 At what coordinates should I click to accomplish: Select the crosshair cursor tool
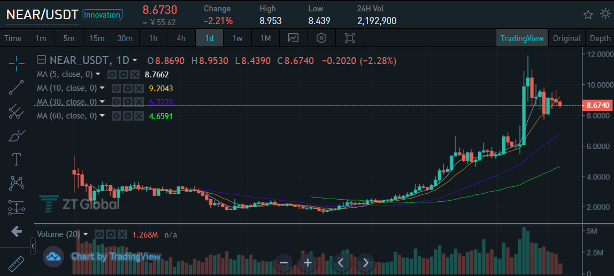[x=17, y=64]
